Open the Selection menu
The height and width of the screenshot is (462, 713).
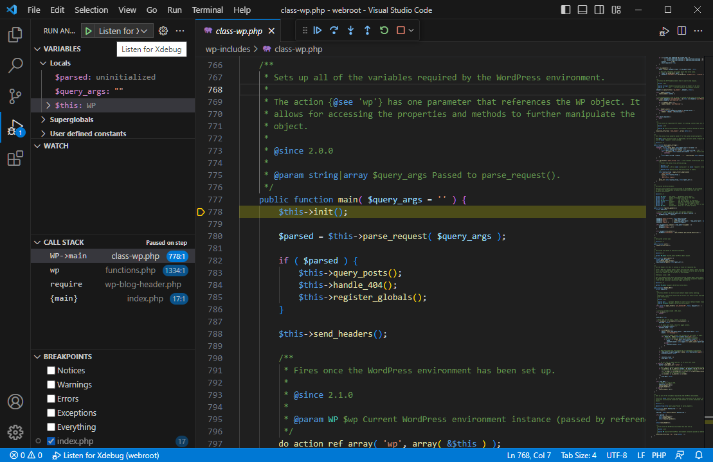point(91,10)
